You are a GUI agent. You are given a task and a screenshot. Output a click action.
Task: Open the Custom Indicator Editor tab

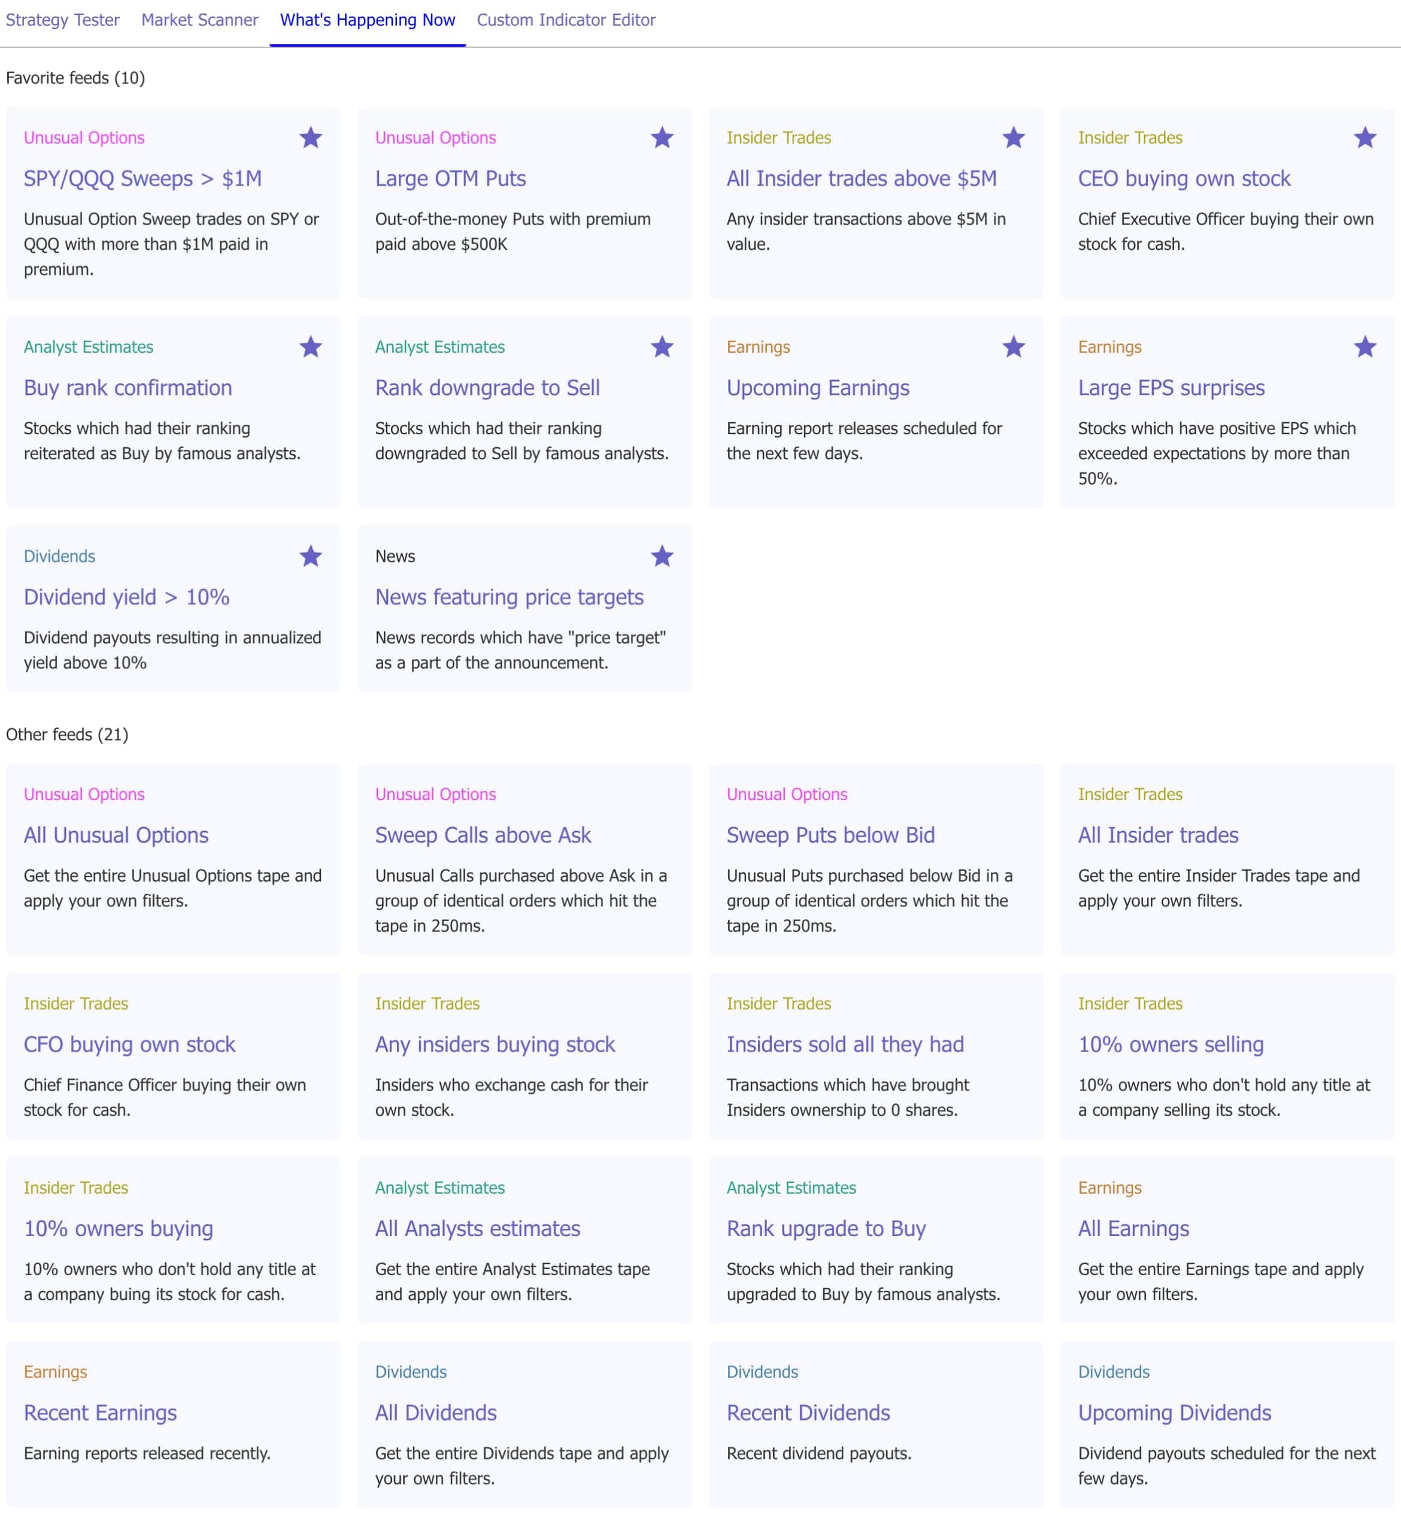566,20
